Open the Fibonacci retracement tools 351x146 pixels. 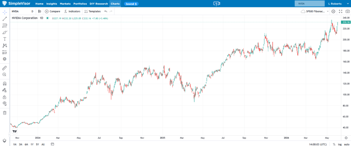tap(4, 26)
